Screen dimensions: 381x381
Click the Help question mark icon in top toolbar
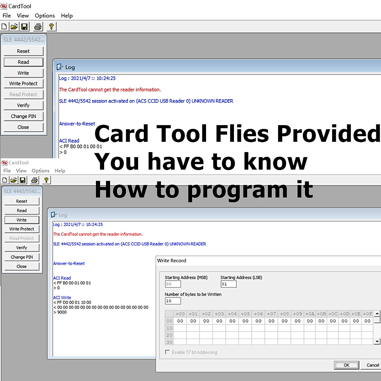click(x=51, y=27)
